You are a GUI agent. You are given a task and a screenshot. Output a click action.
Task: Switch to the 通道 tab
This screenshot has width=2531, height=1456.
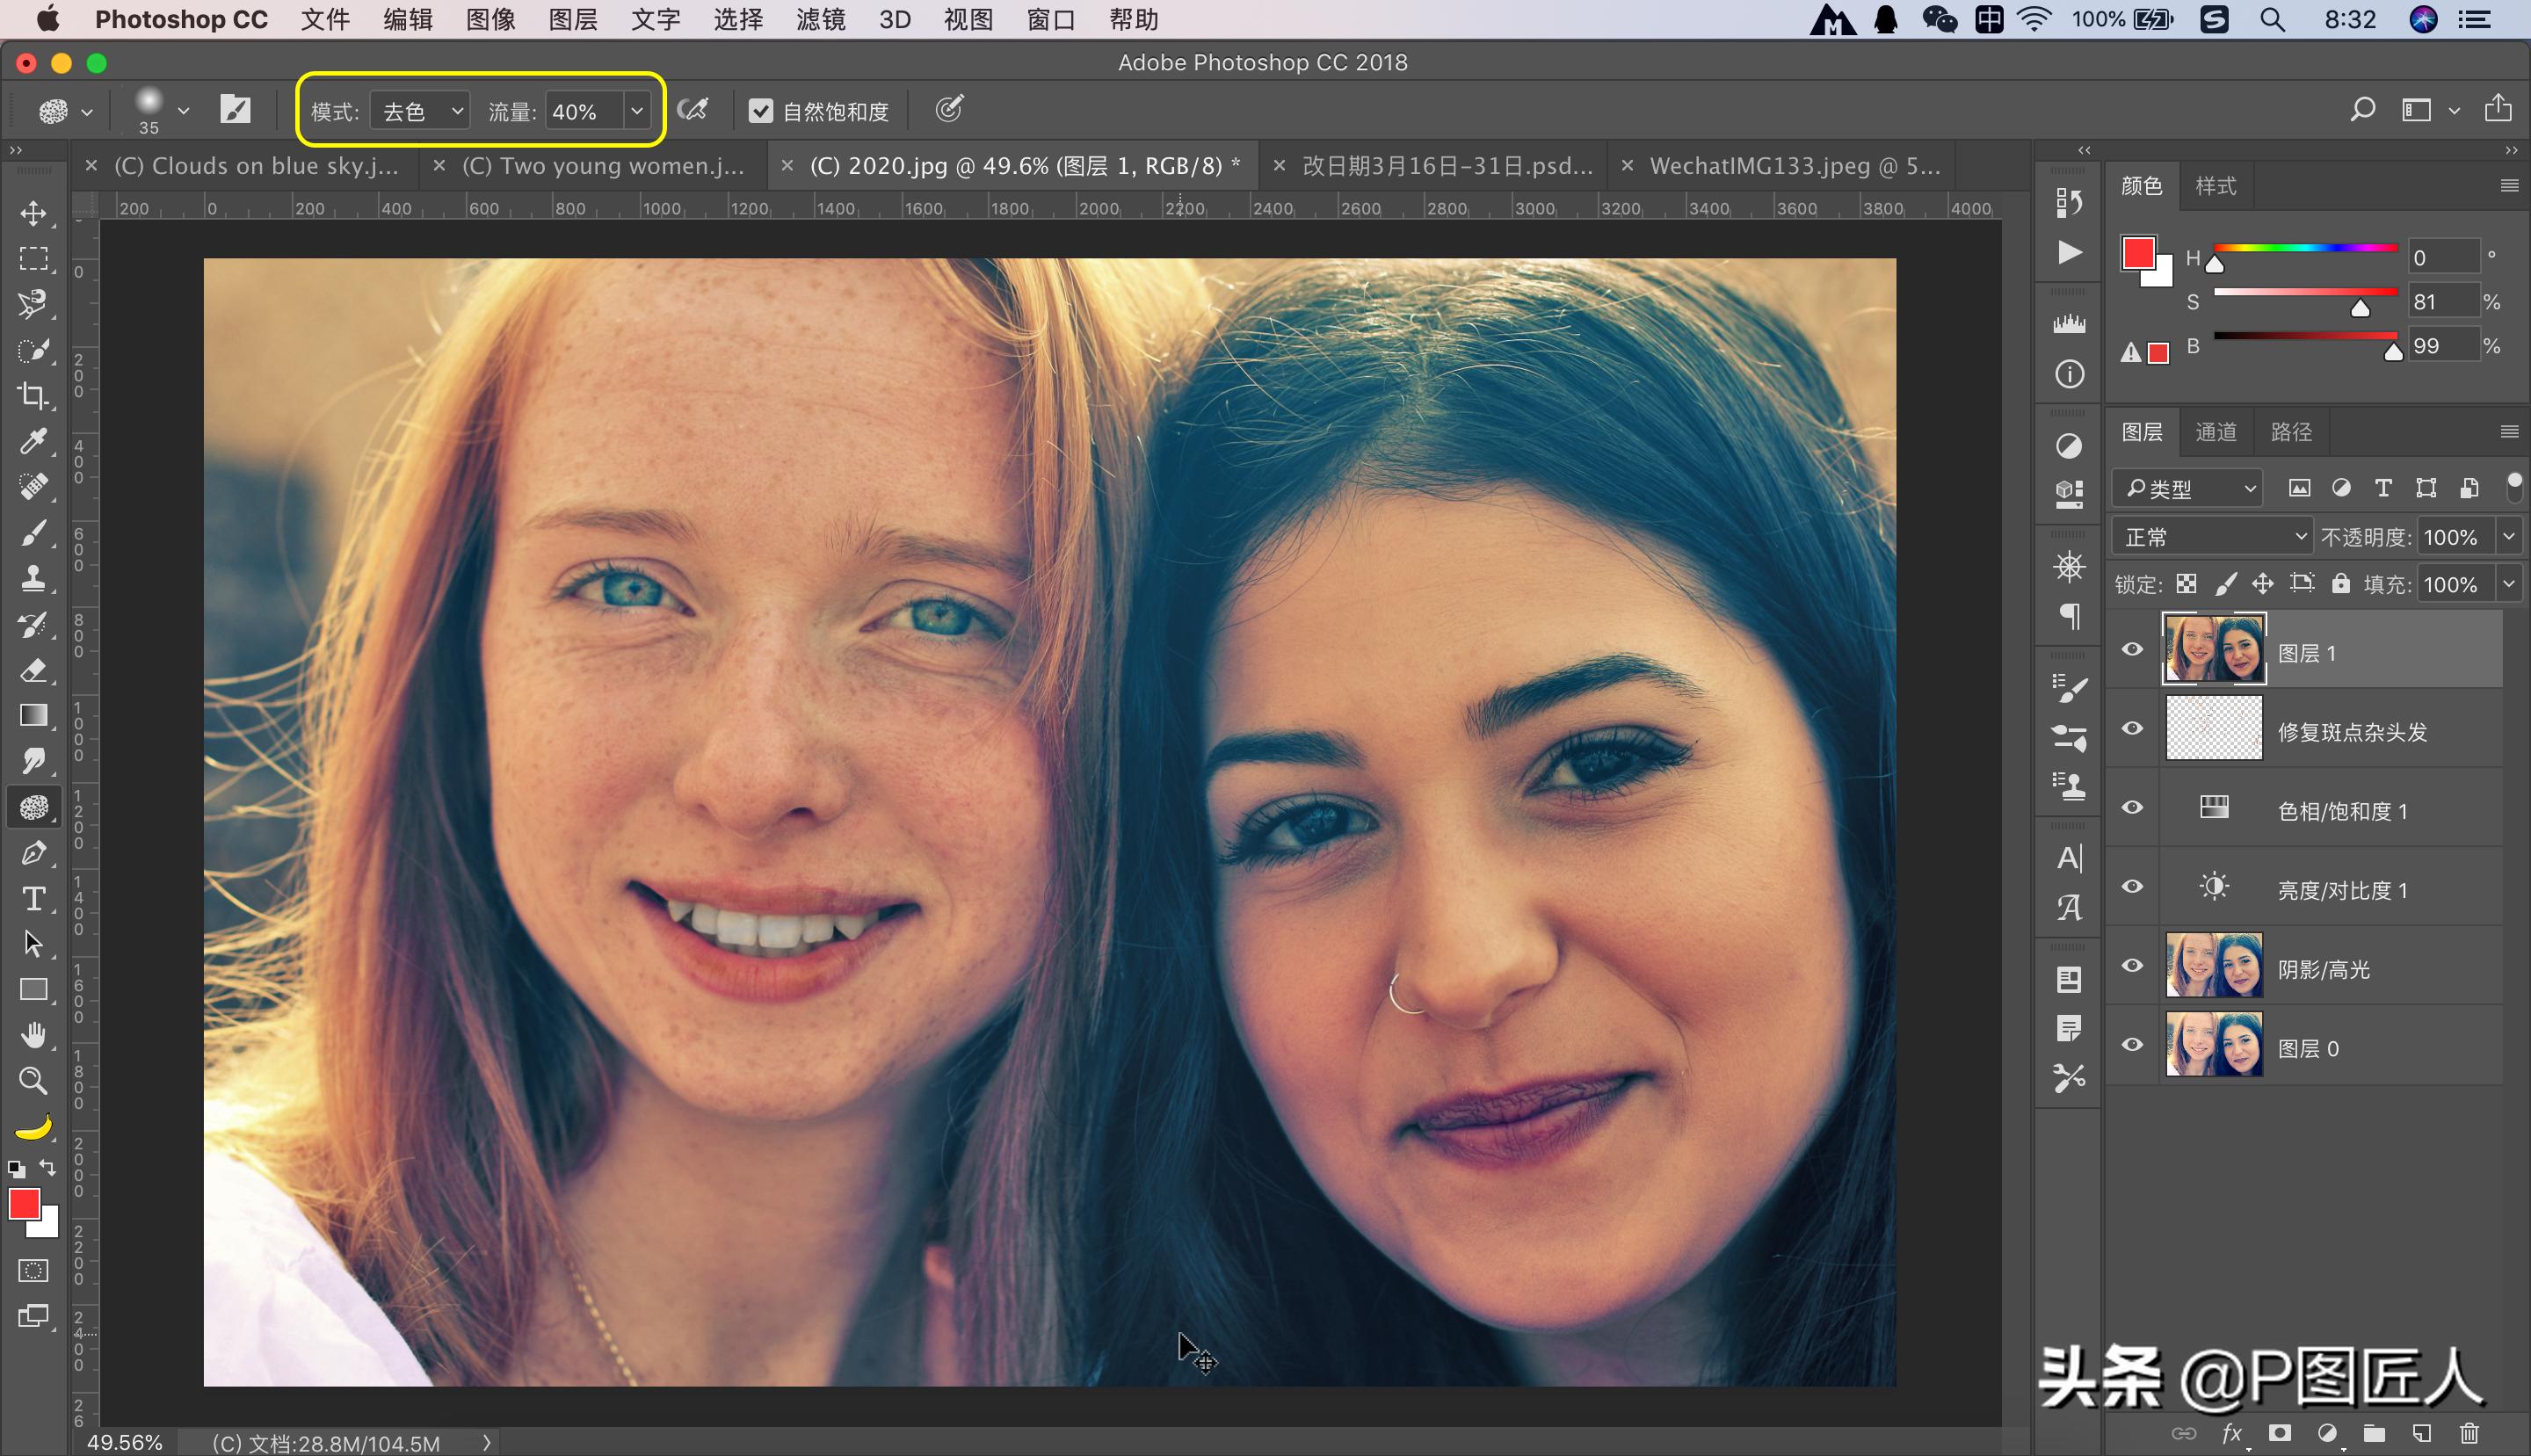point(2215,432)
